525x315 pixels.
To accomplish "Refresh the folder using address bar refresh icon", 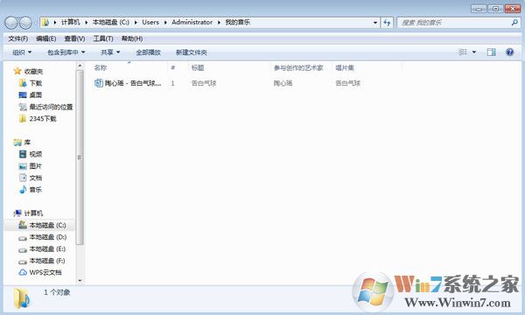I will pos(387,23).
